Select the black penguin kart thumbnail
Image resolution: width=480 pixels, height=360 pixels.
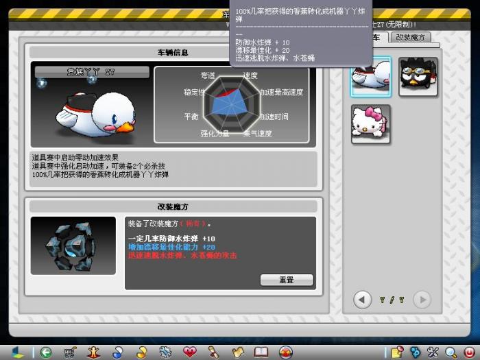click(418, 77)
